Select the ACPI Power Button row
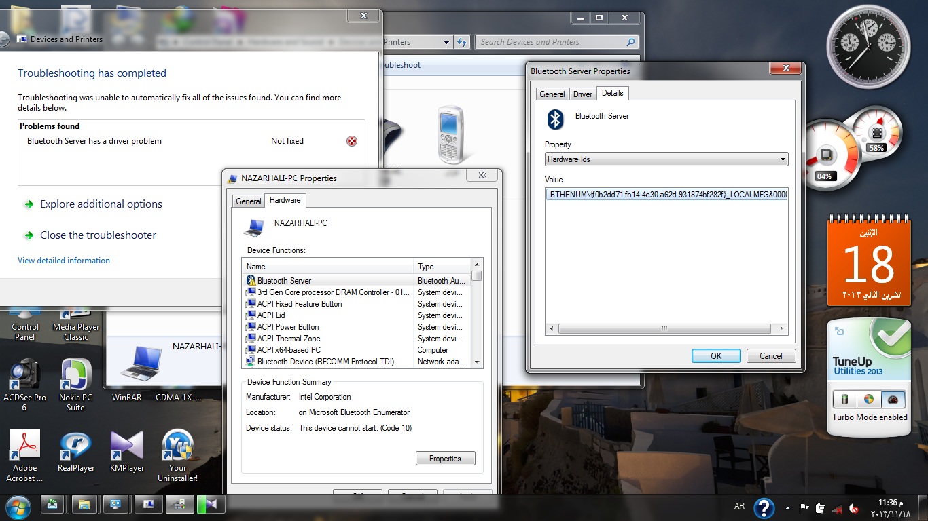 pyautogui.click(x=356, y=327)
